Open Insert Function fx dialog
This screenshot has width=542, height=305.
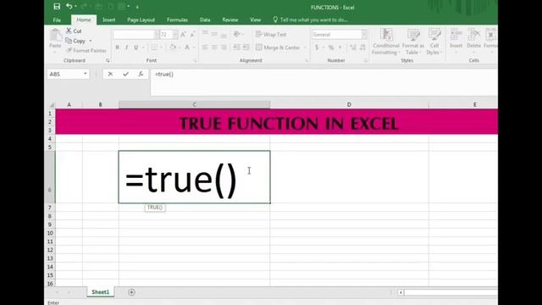point(141,74)
